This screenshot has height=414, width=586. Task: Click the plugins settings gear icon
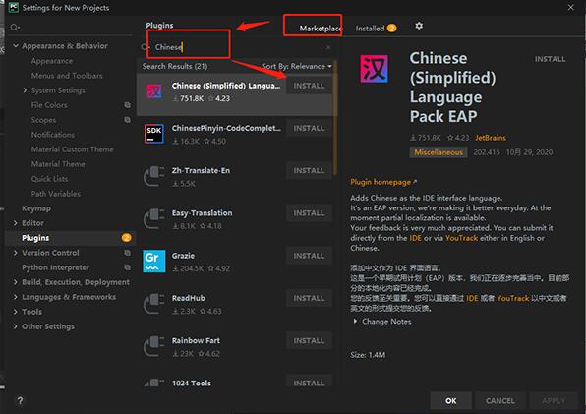click(419, 26)
